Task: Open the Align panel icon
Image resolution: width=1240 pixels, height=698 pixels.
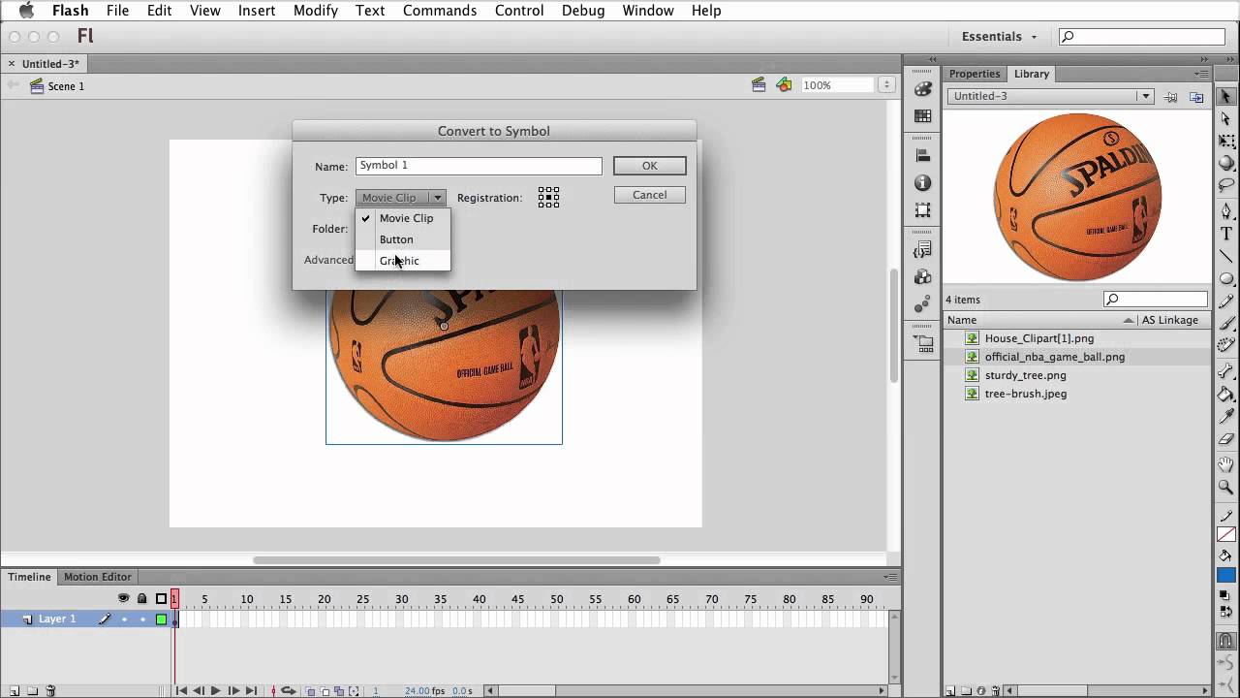Action: coord(922,155)
